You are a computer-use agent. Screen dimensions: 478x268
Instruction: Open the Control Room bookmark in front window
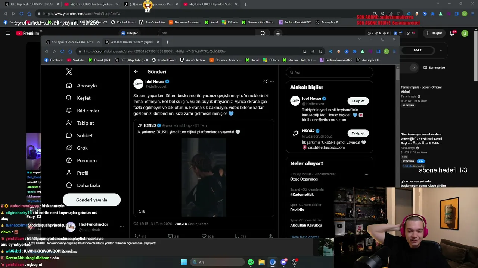pos(164,60)
